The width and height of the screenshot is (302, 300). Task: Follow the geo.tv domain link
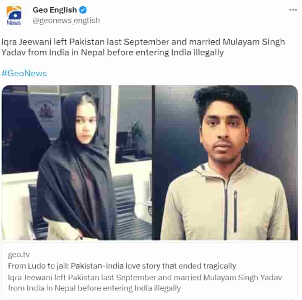click(x=19, y=255)
